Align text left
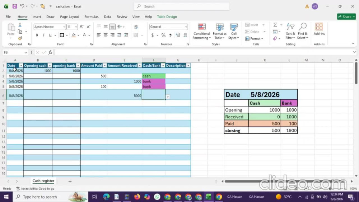This screenshot has height=202, width=359. point(99,35)
